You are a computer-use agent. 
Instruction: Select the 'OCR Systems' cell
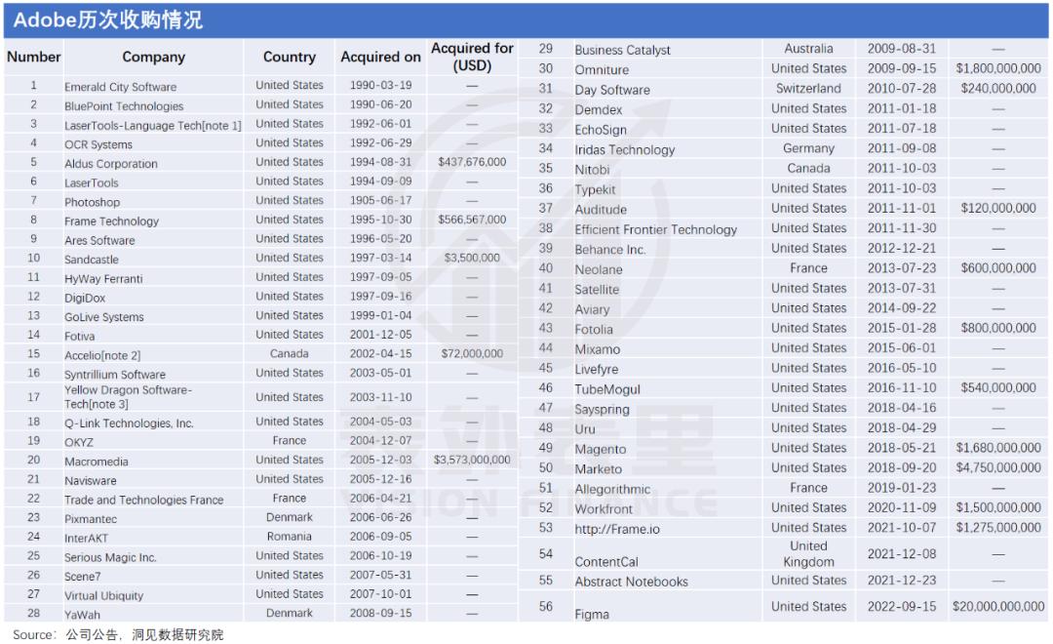pos(98,144)
